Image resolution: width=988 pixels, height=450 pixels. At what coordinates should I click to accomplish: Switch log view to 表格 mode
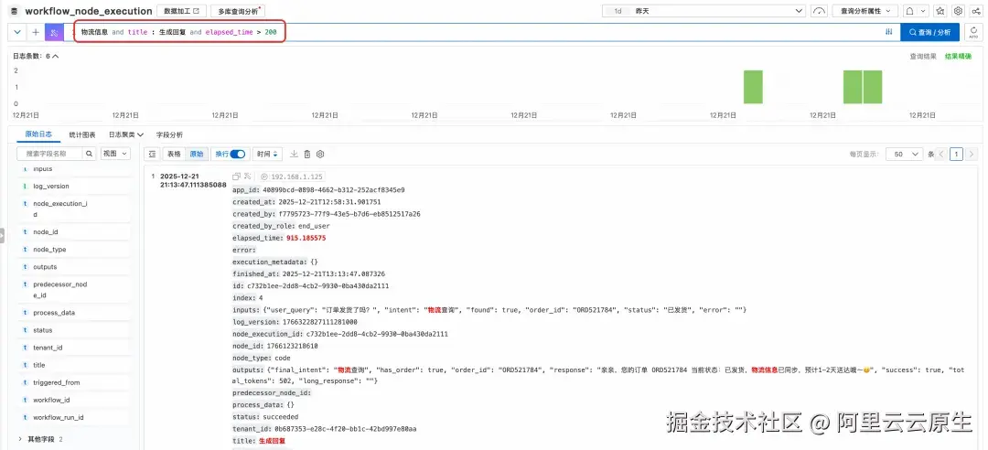[173, 154]
